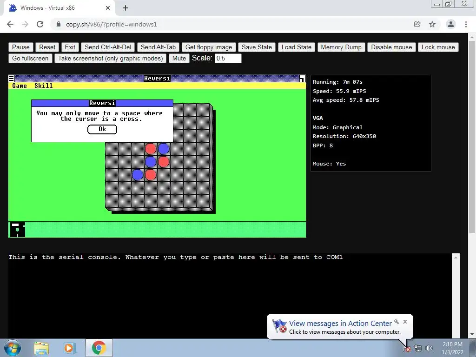Open the Windows Start button

pos(13,348)
